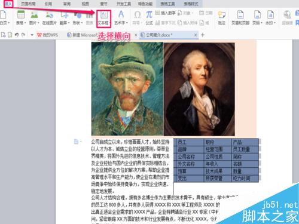Open quick access toolbar customize arrow
The width and height of the screenshot is (299, 224).
point(32,35)
